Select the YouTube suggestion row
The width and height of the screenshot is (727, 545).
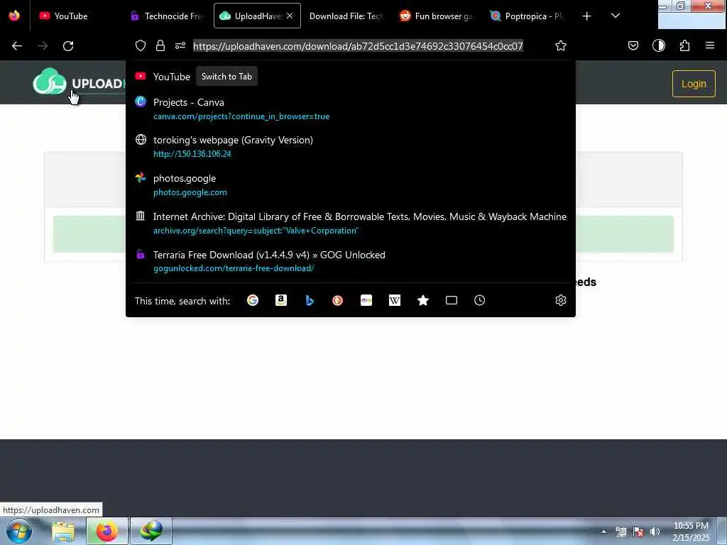[x=351, y=77]
